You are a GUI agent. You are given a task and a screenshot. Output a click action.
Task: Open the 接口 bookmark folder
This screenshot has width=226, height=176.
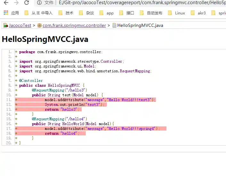pyautogui.click(x=127, y=13)
